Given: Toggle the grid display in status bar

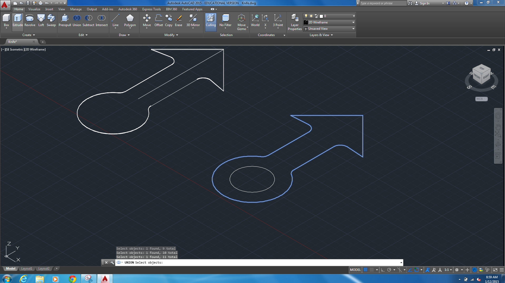Looking at the screenshot, I should click(366, 270).
